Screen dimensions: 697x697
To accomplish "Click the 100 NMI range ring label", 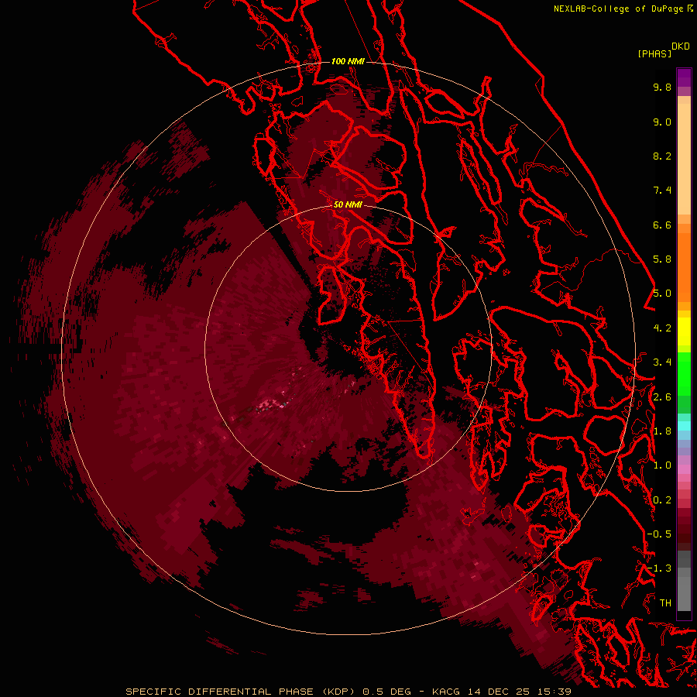I will click(348, 61).
